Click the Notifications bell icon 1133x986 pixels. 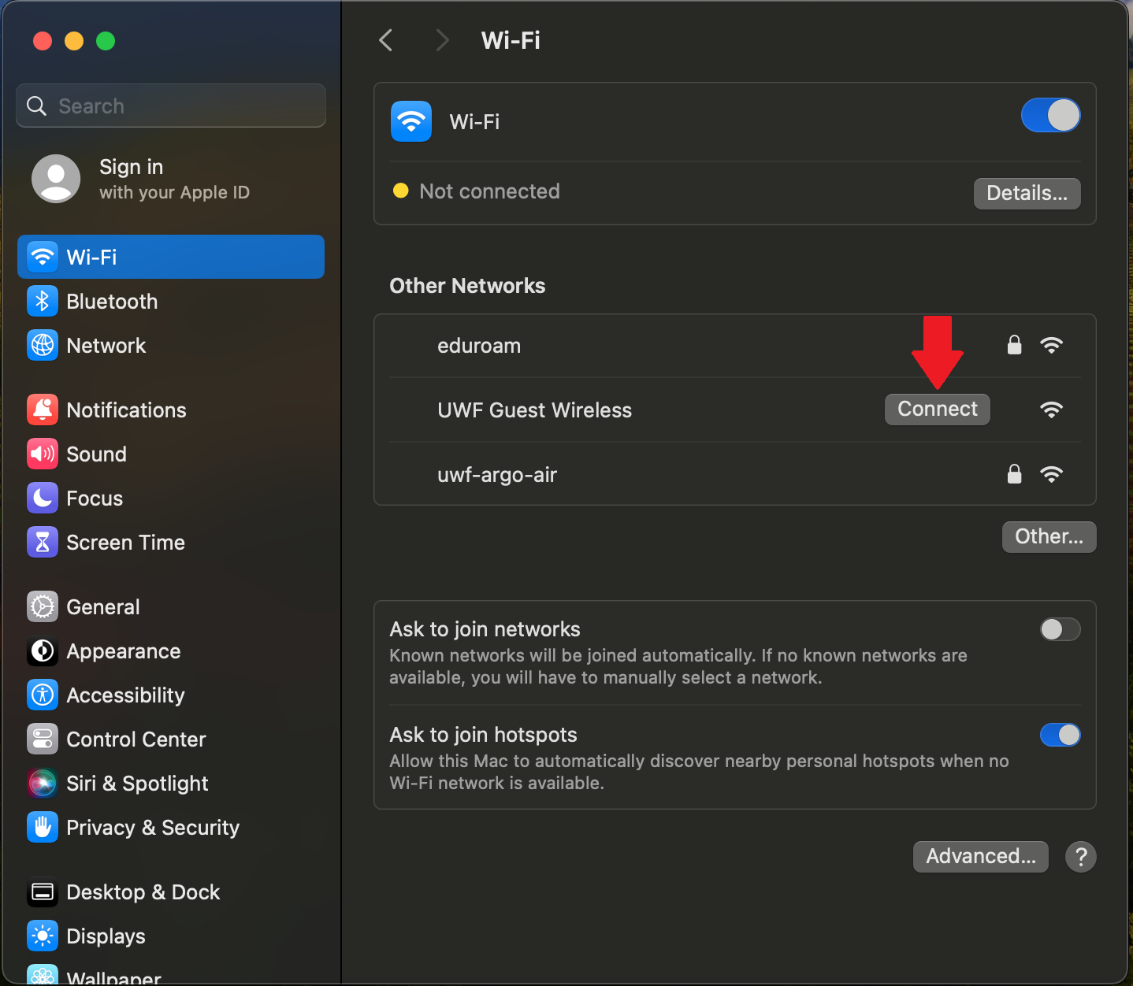[43, 410]
